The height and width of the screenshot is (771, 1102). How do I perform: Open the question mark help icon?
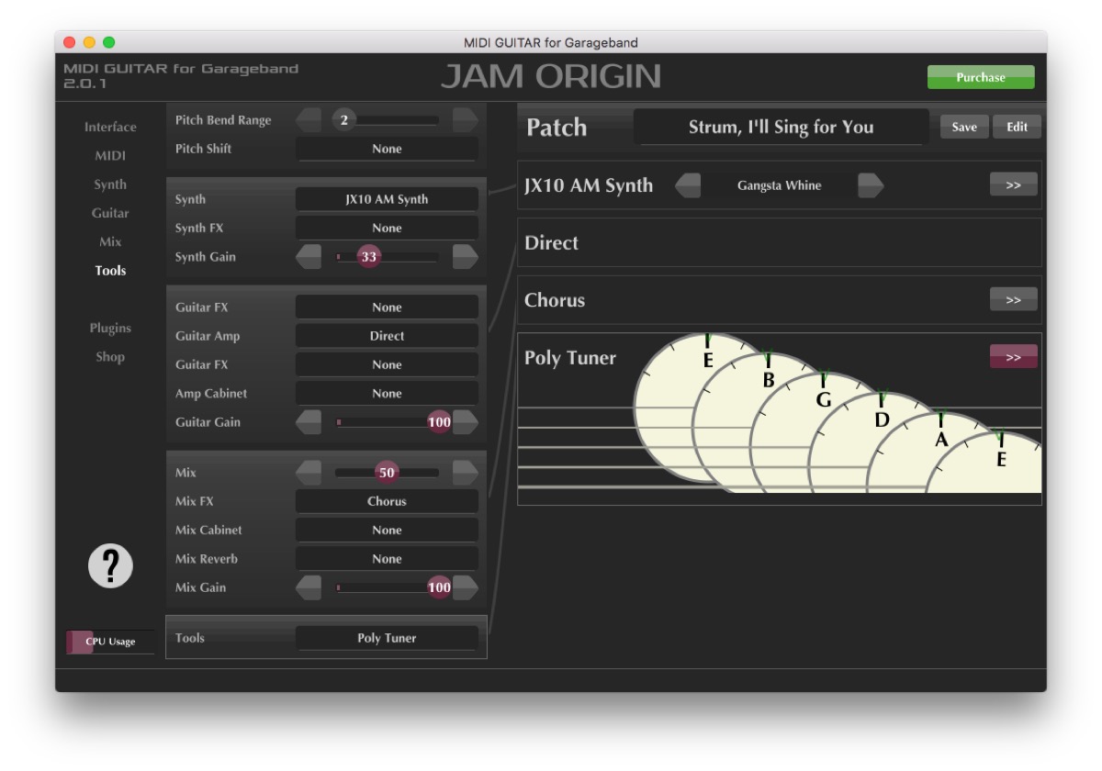pyautogui.click(x=110, y=565)
